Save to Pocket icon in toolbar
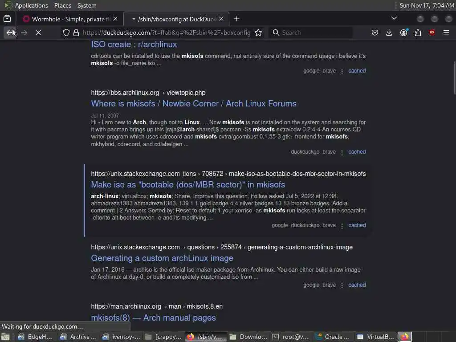Screen dimensions: 456x342 pyautogui.click(x=375, y=33)
